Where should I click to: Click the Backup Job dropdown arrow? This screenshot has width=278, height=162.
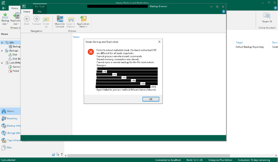pyautogui.click(x=7, y=24)
